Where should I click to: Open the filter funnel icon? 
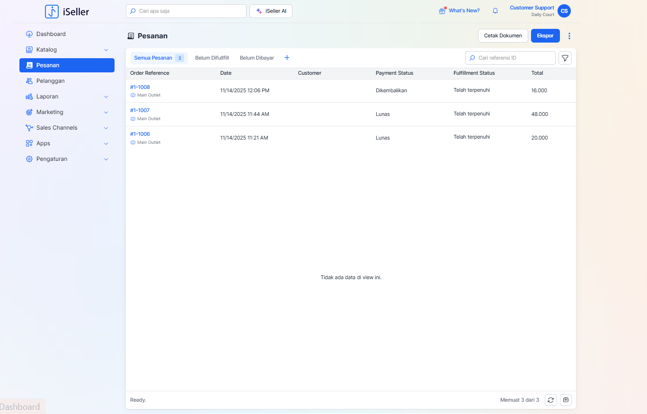point(565,58)
